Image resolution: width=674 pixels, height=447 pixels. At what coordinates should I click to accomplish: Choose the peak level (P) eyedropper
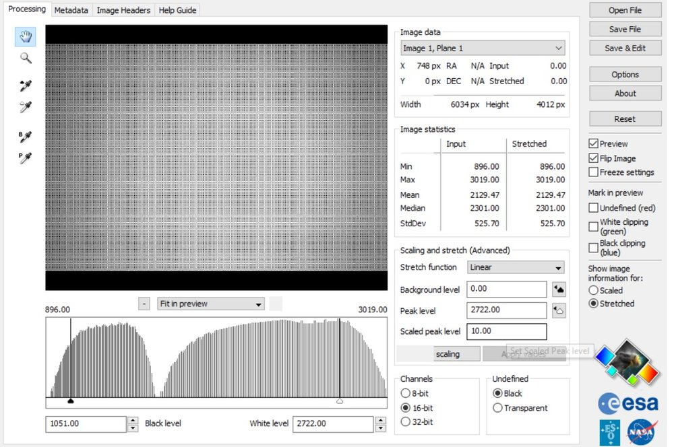pyautogui.click(x=26, y=158)
